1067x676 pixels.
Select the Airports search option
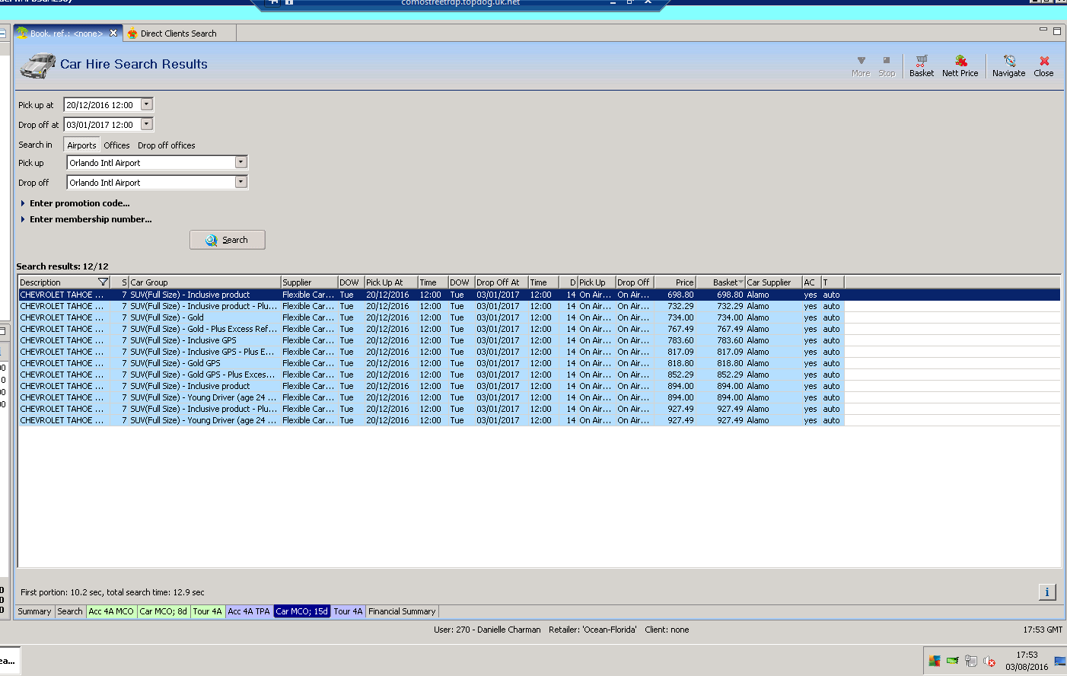click(x=81, y=145)
